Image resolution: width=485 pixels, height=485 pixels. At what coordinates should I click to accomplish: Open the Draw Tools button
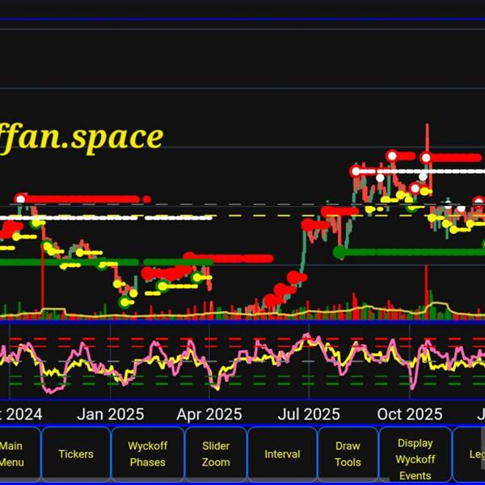(x=348, y=453)
